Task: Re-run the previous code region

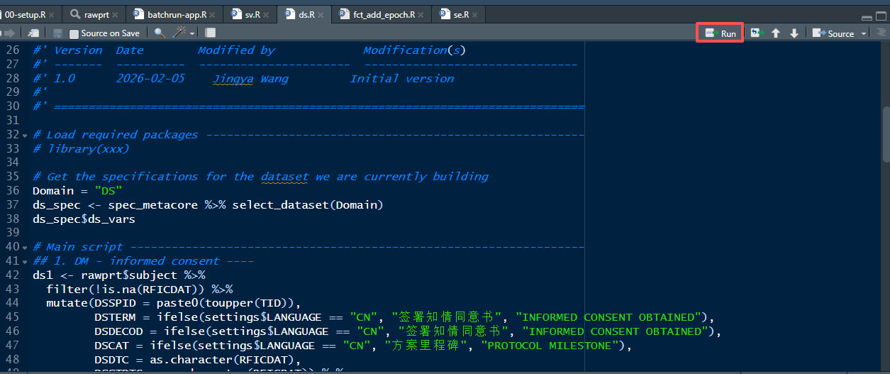Action: tap(755, 33)
